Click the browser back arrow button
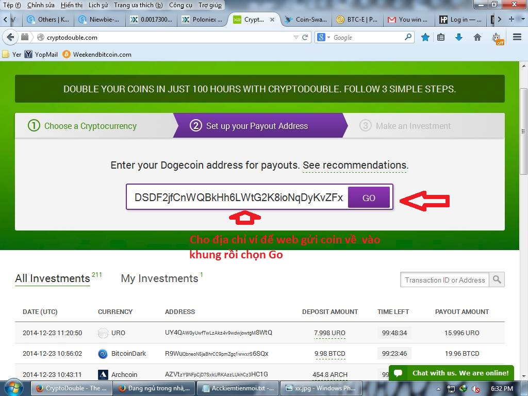528x396 pixels. [x=10, y=37]
